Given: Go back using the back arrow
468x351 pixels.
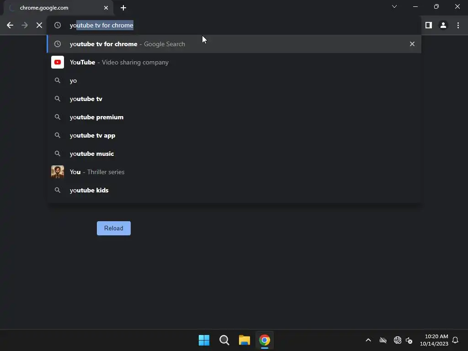Looking at the screenshot, I should coord(10,26).
